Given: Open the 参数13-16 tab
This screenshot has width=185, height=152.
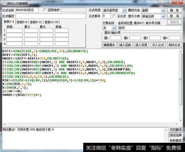Looking at the screenshot, I should (x=51, y=22).
